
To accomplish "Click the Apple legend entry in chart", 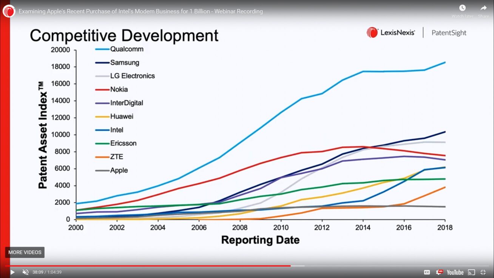I will 119,170.
